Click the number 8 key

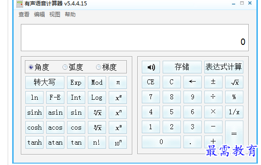coord(172,97)
